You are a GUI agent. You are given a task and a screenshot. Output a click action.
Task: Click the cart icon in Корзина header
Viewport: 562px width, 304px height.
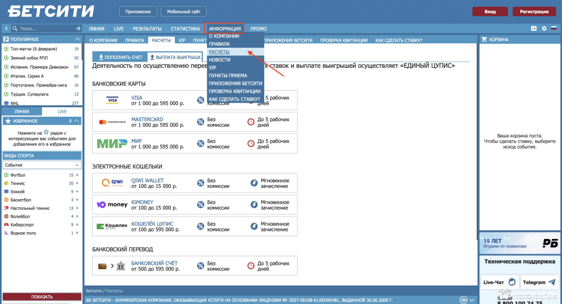click(x=484, y=39)
